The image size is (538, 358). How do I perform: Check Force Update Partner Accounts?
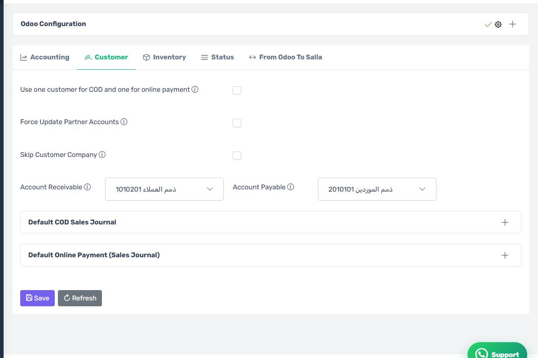(x=237, y=123)
